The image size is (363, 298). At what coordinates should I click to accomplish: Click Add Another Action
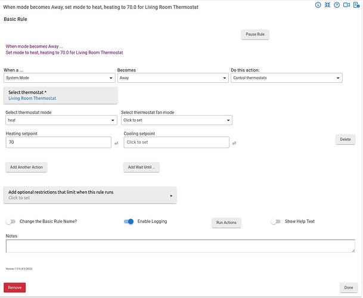(26, 167)
